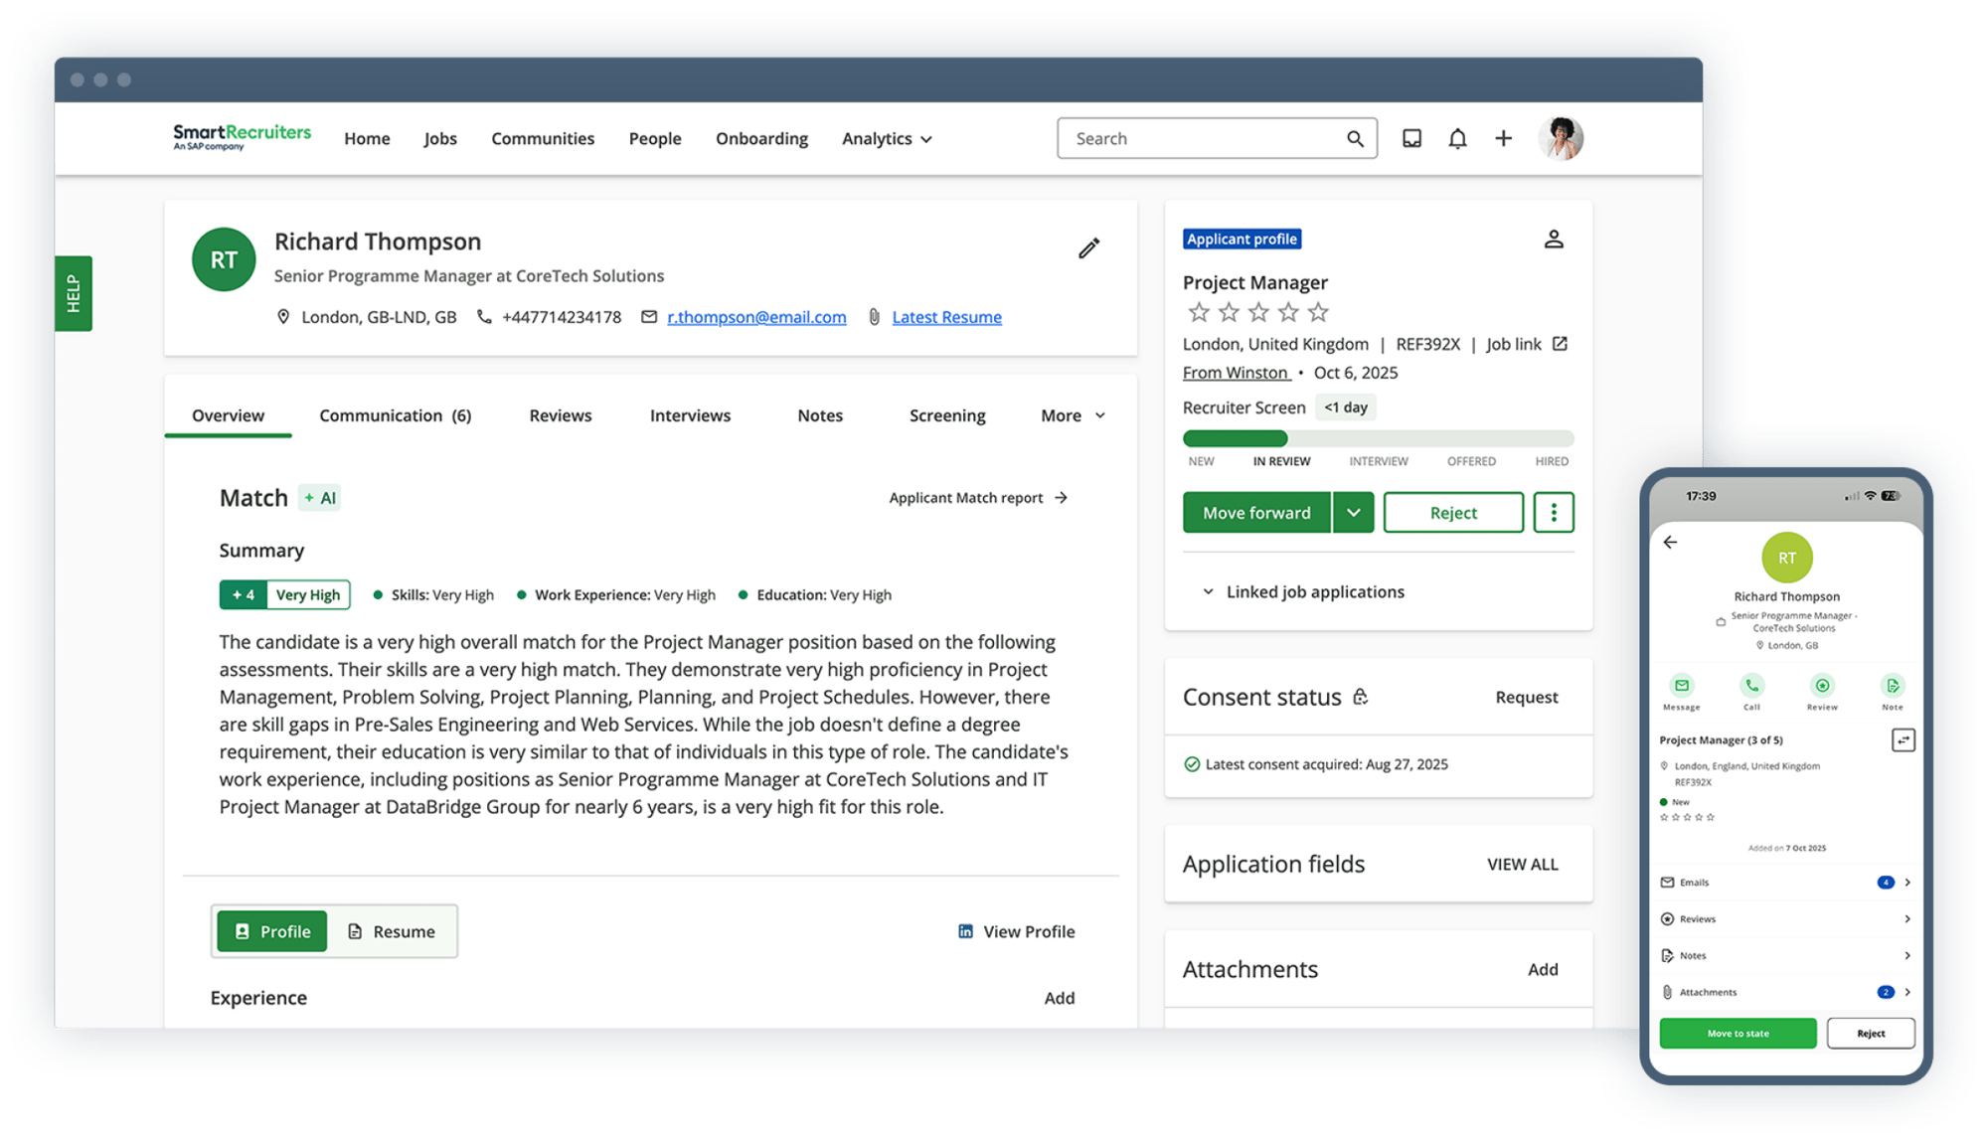The height and width of the screenshot is (1141, 1988).
Task: Click the hiring stage progress bar
Action: click(1378, 438)
